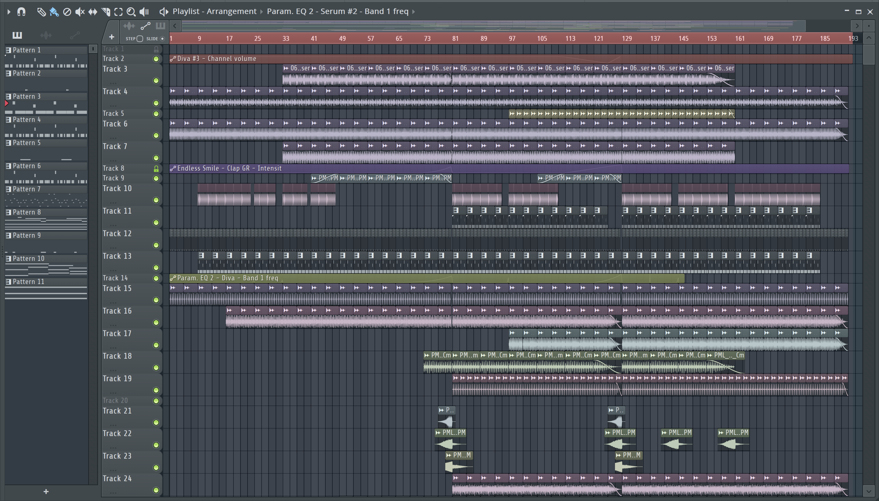The height and width of the screenshot is (501, 879).
Task: Click the pattern picker scrollbar handle
Action: [x=93, y=49]
